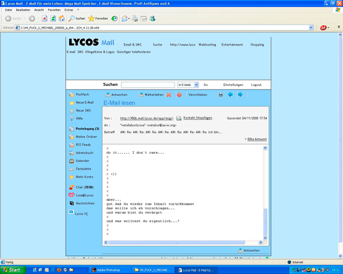Viewport: 343px width, 274px height.
Task: Click the sender URL link in Von field
Action: (147, 118)
